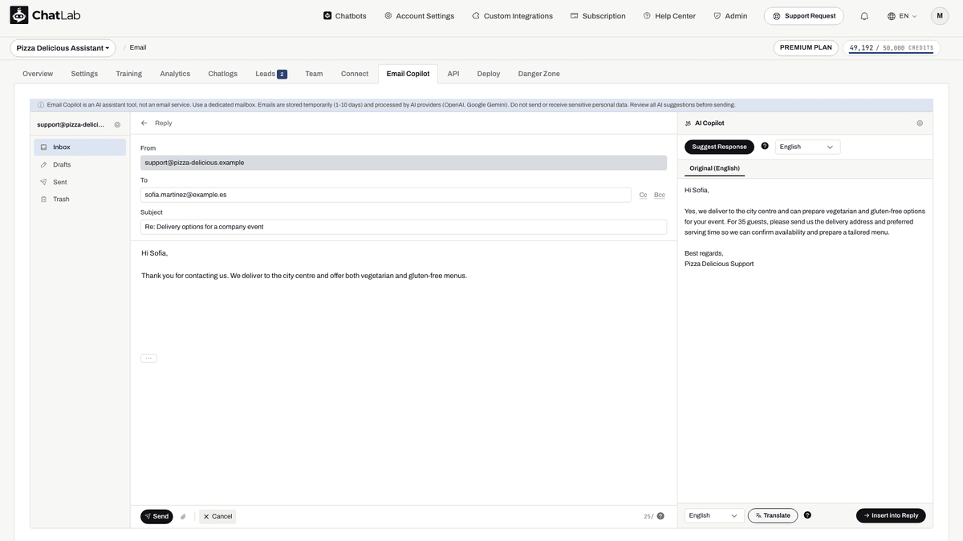Click help icon next to Translate

(807, 515)
